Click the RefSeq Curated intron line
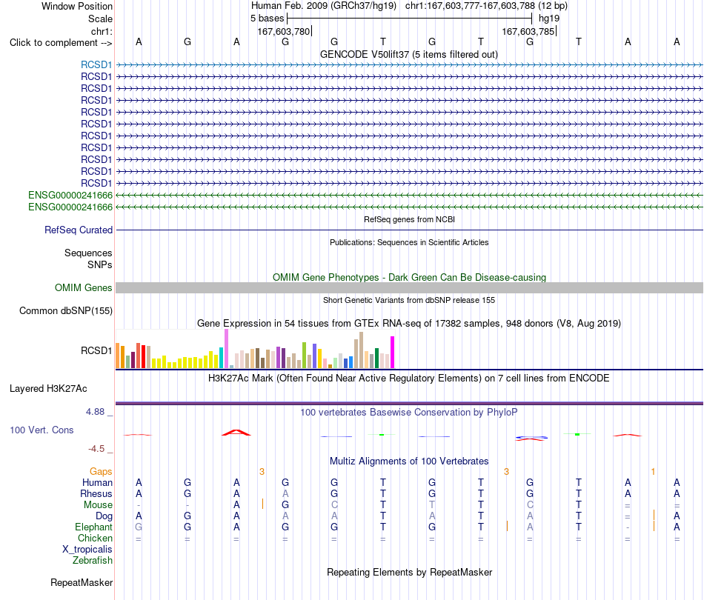704x600 pixels. [409, 230]
